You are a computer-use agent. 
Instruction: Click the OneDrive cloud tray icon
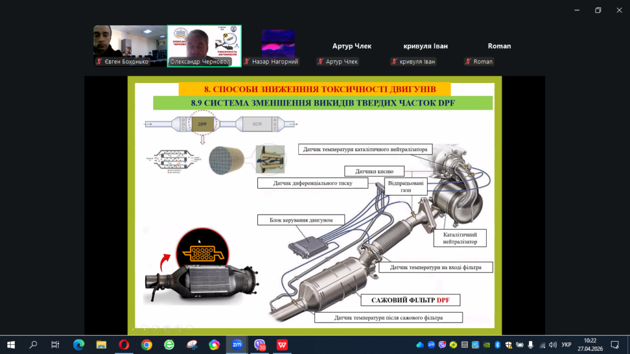420,345
